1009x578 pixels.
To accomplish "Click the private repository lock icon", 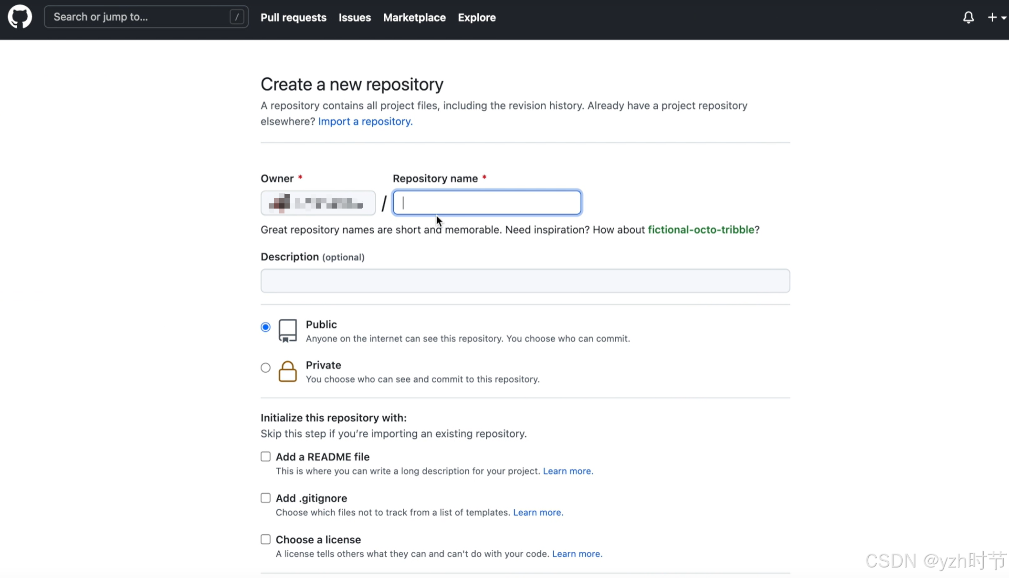I will coord(287,371).
